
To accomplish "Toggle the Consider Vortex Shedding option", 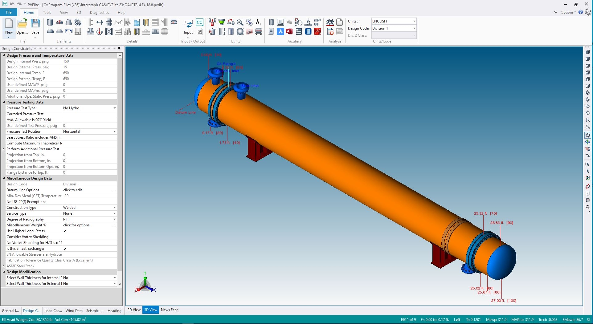I will tap(89, 237).
